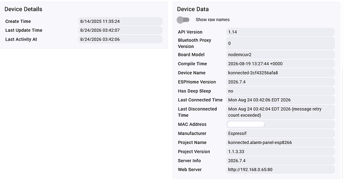Image resolution: width=343 pixels, height=183 pixels.
Task: Select the Last Activity At value 8/24/2026 03:42:06
Action: pos(120,40)
